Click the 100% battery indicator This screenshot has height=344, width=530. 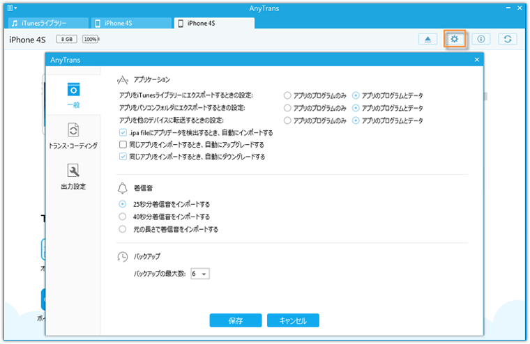click(91, 39)
